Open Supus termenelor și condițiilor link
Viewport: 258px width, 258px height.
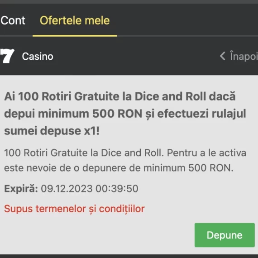click(x=74, y=209)
